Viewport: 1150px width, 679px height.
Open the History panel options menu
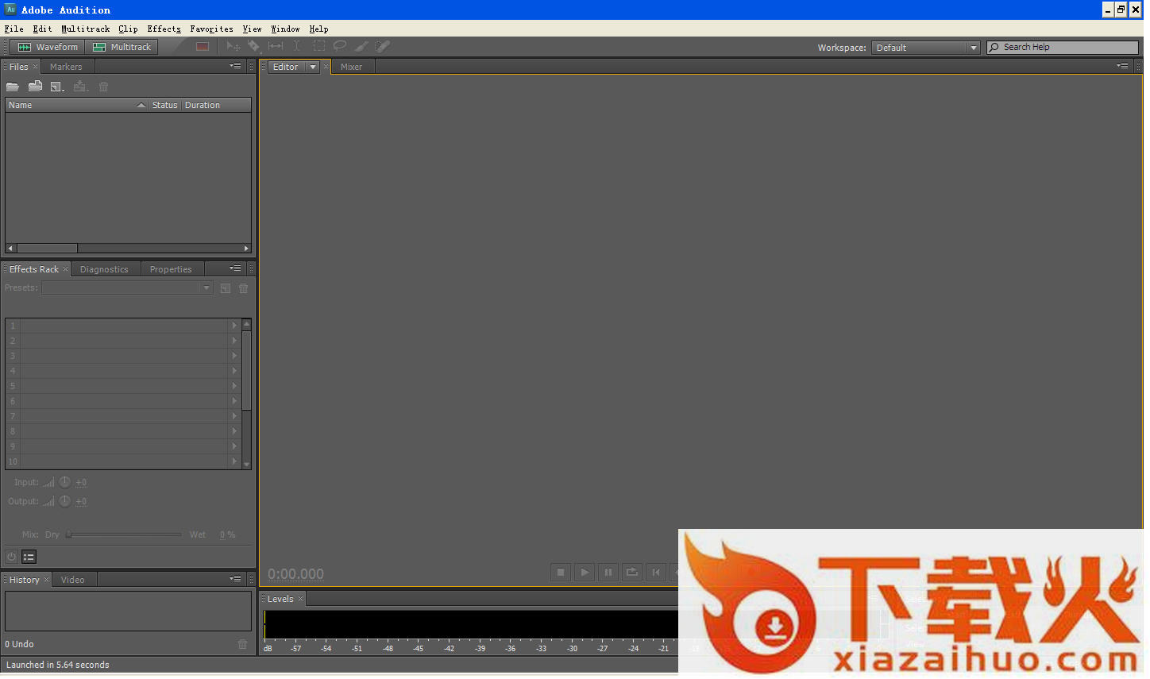(x=236, y=579)
